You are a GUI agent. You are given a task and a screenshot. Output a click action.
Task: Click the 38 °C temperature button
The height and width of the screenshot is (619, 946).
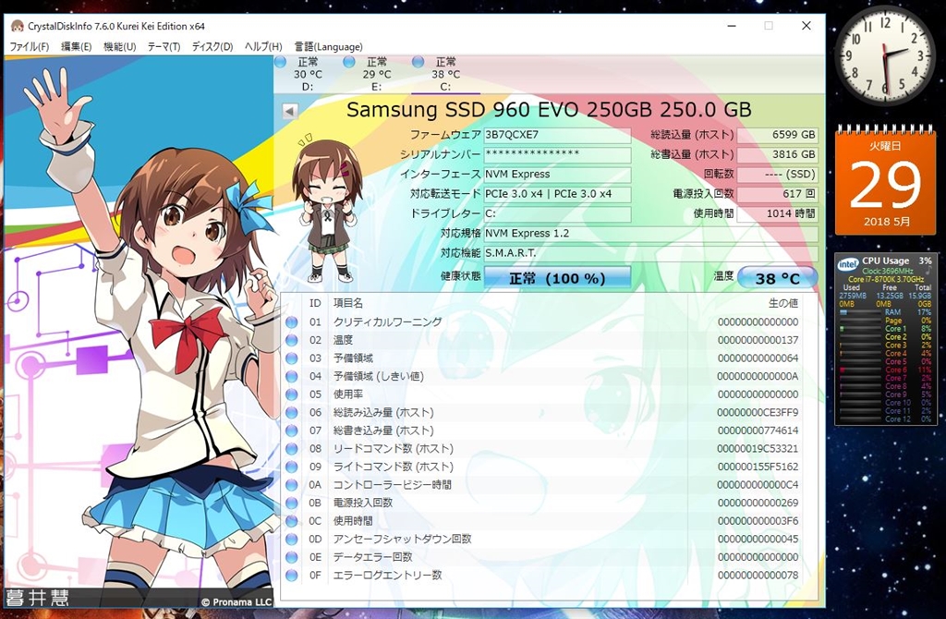click(x=777, y=278)
